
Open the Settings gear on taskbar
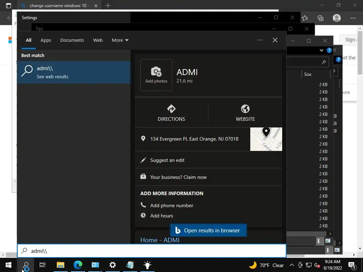pyautogui.click(x=112, y=265)
